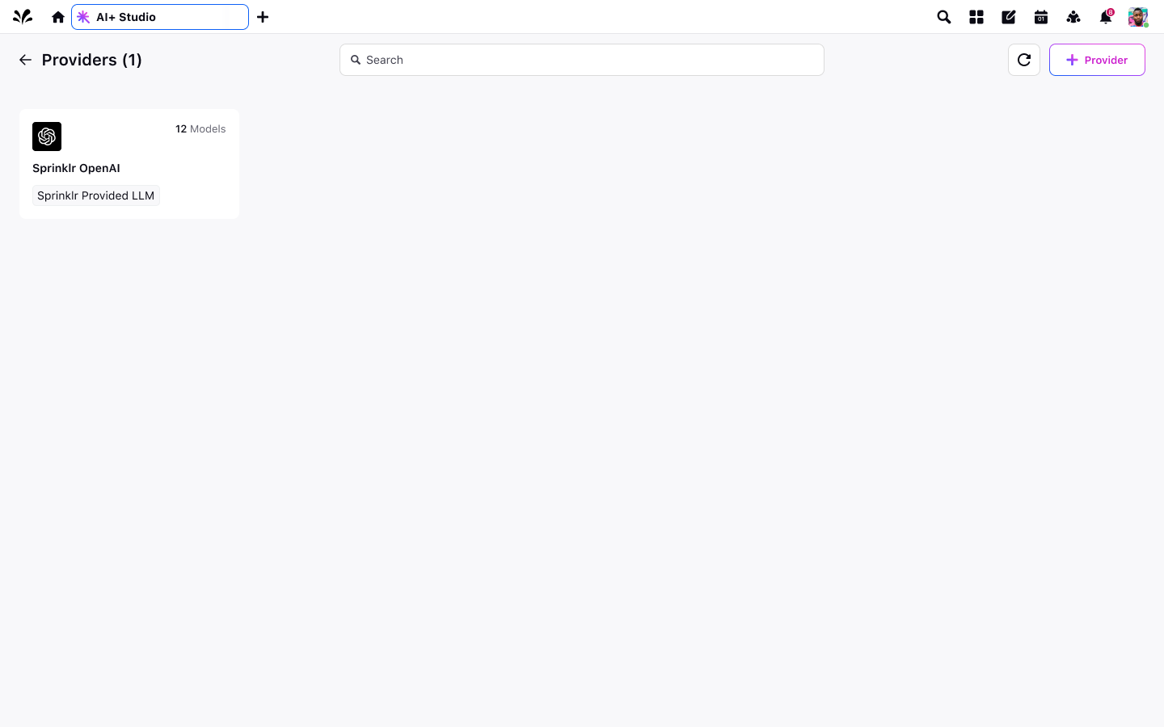Click the compose edit icon
The height and width of the screenshot is (727, 1164).
click(1009, 17)
